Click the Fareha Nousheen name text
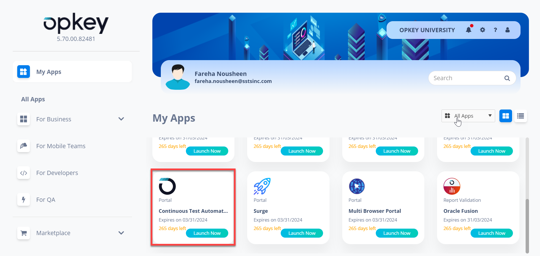Viewport: 540px width, 256px height. point(221,74)
